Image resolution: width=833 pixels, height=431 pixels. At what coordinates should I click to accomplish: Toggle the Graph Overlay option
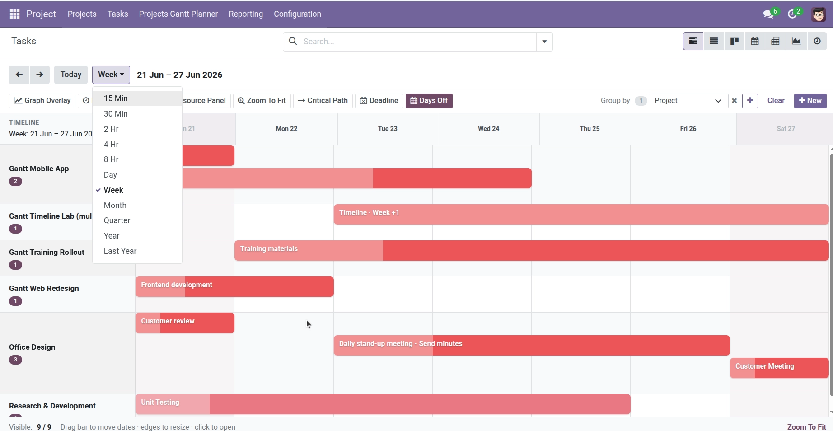[42, 101]
